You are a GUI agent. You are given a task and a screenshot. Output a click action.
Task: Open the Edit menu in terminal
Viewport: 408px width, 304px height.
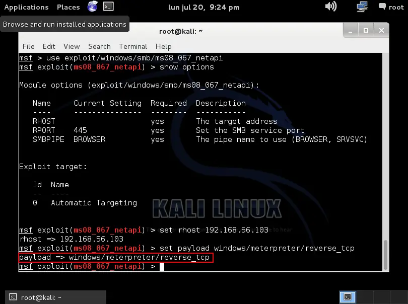[49, 46]
